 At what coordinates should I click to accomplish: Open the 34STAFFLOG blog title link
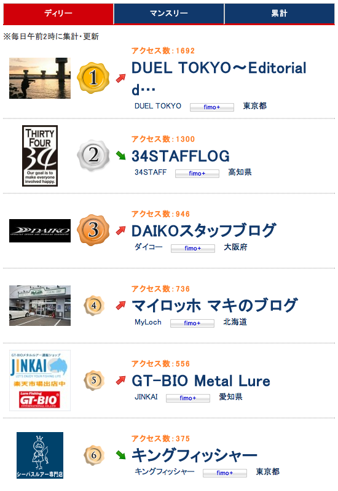pyautogui.click(x=181, y=156)
